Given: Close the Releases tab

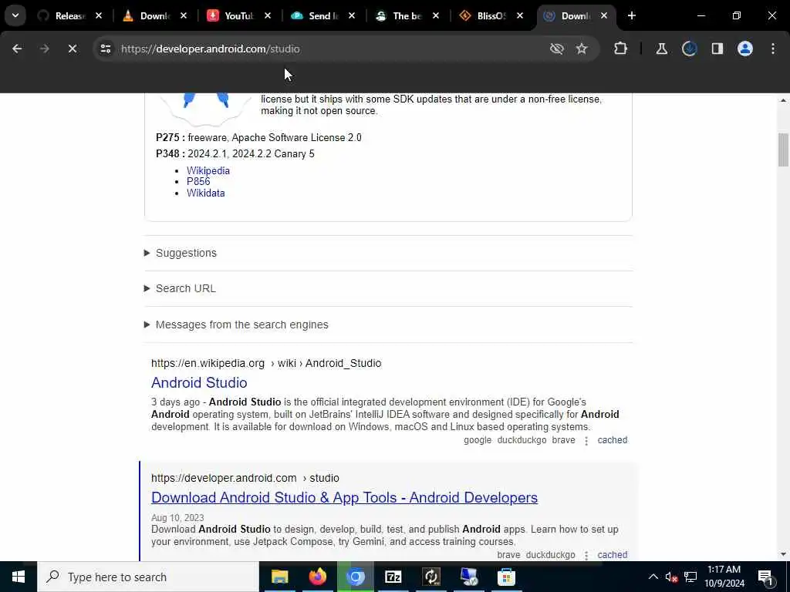Looking at the screenshot, I should click(99, 15).
